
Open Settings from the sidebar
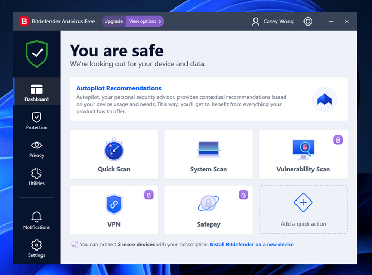(x=37, y=248)
